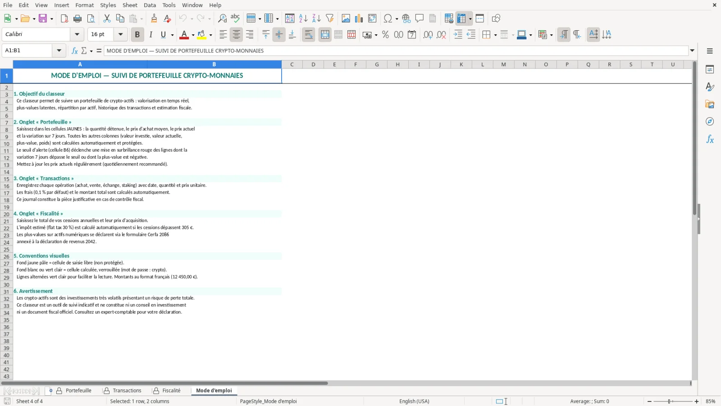
Task: Click the Cut scissors icon
Action: 107,18
